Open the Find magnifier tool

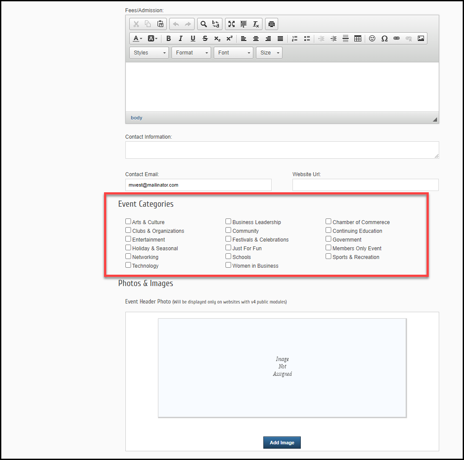pos(204,24)
